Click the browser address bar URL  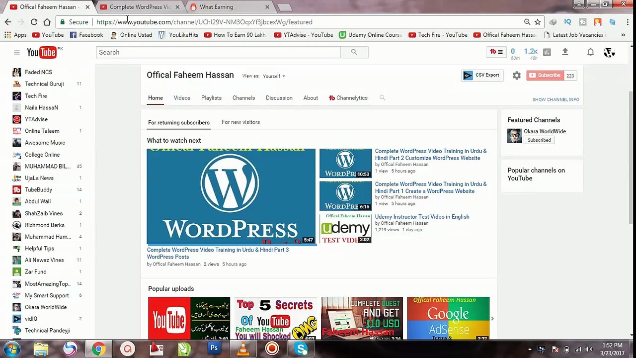pos(204,22)
